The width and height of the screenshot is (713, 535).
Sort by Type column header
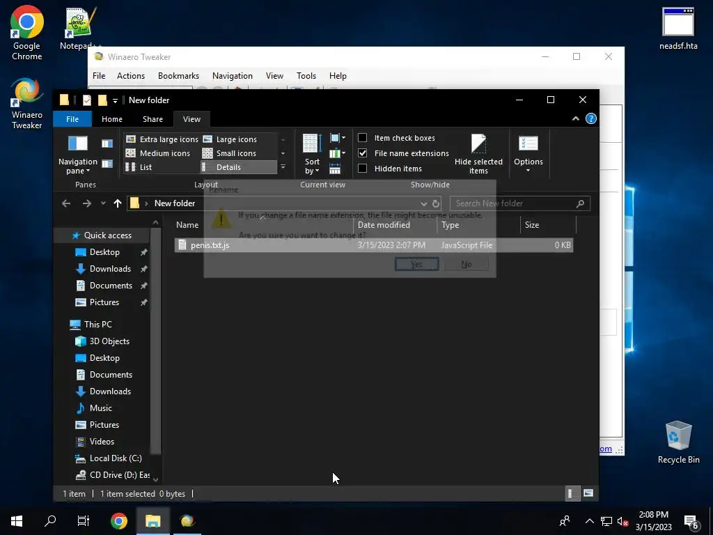(478, 225)
